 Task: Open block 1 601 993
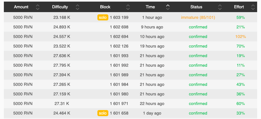point(119,56)
